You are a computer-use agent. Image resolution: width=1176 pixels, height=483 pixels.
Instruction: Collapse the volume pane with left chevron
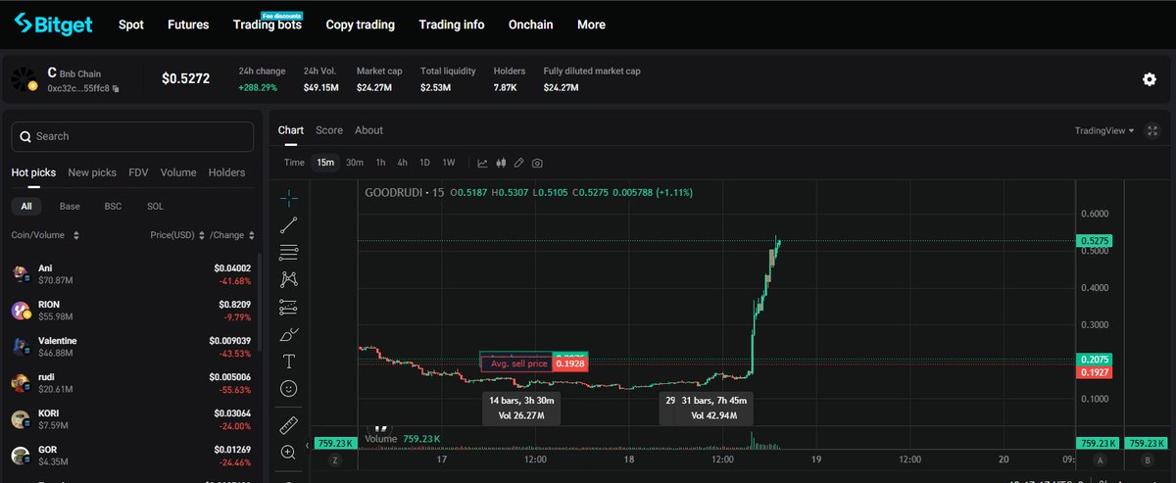click(x=310, y=446)
